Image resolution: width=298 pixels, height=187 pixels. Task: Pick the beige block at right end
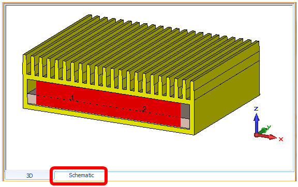pyautogui.click(x=185, y=123)
